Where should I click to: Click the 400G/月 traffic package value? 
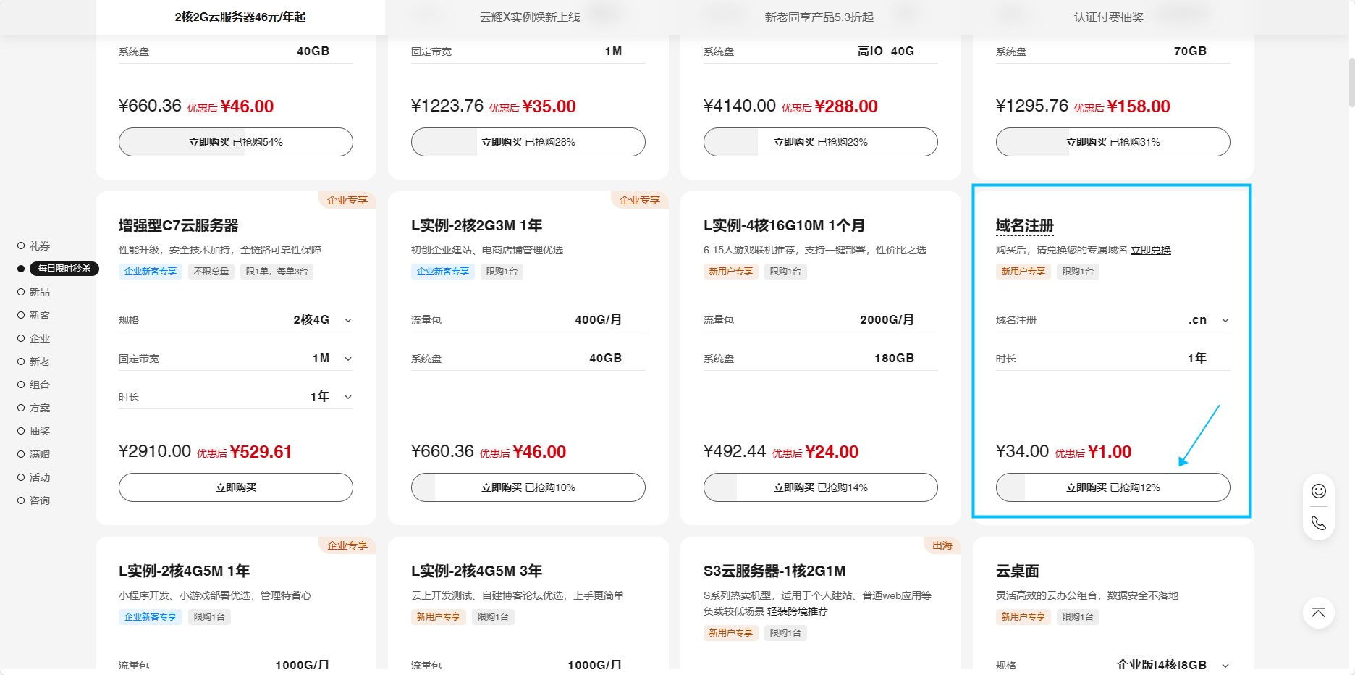tap(599, 320)
